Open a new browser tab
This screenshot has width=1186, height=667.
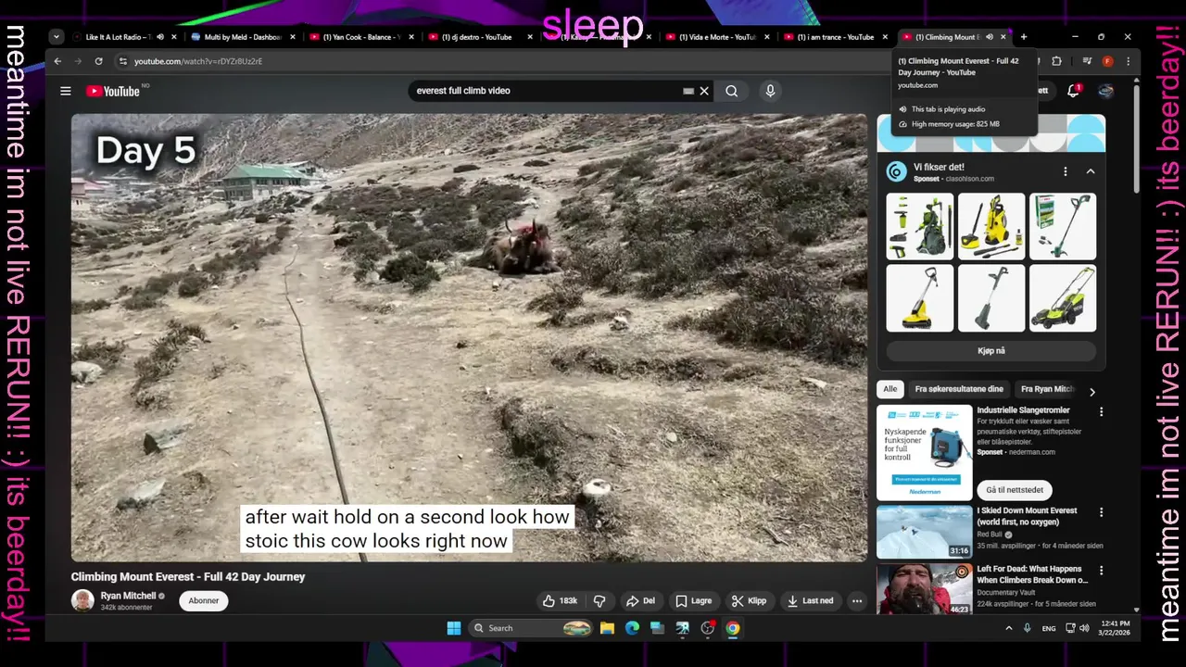tap(1023, 37)
